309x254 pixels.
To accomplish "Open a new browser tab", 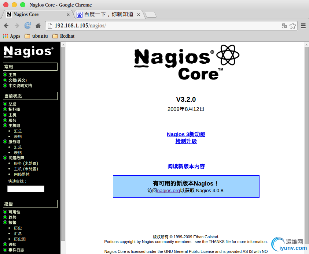I will click(x=151, y=15).
